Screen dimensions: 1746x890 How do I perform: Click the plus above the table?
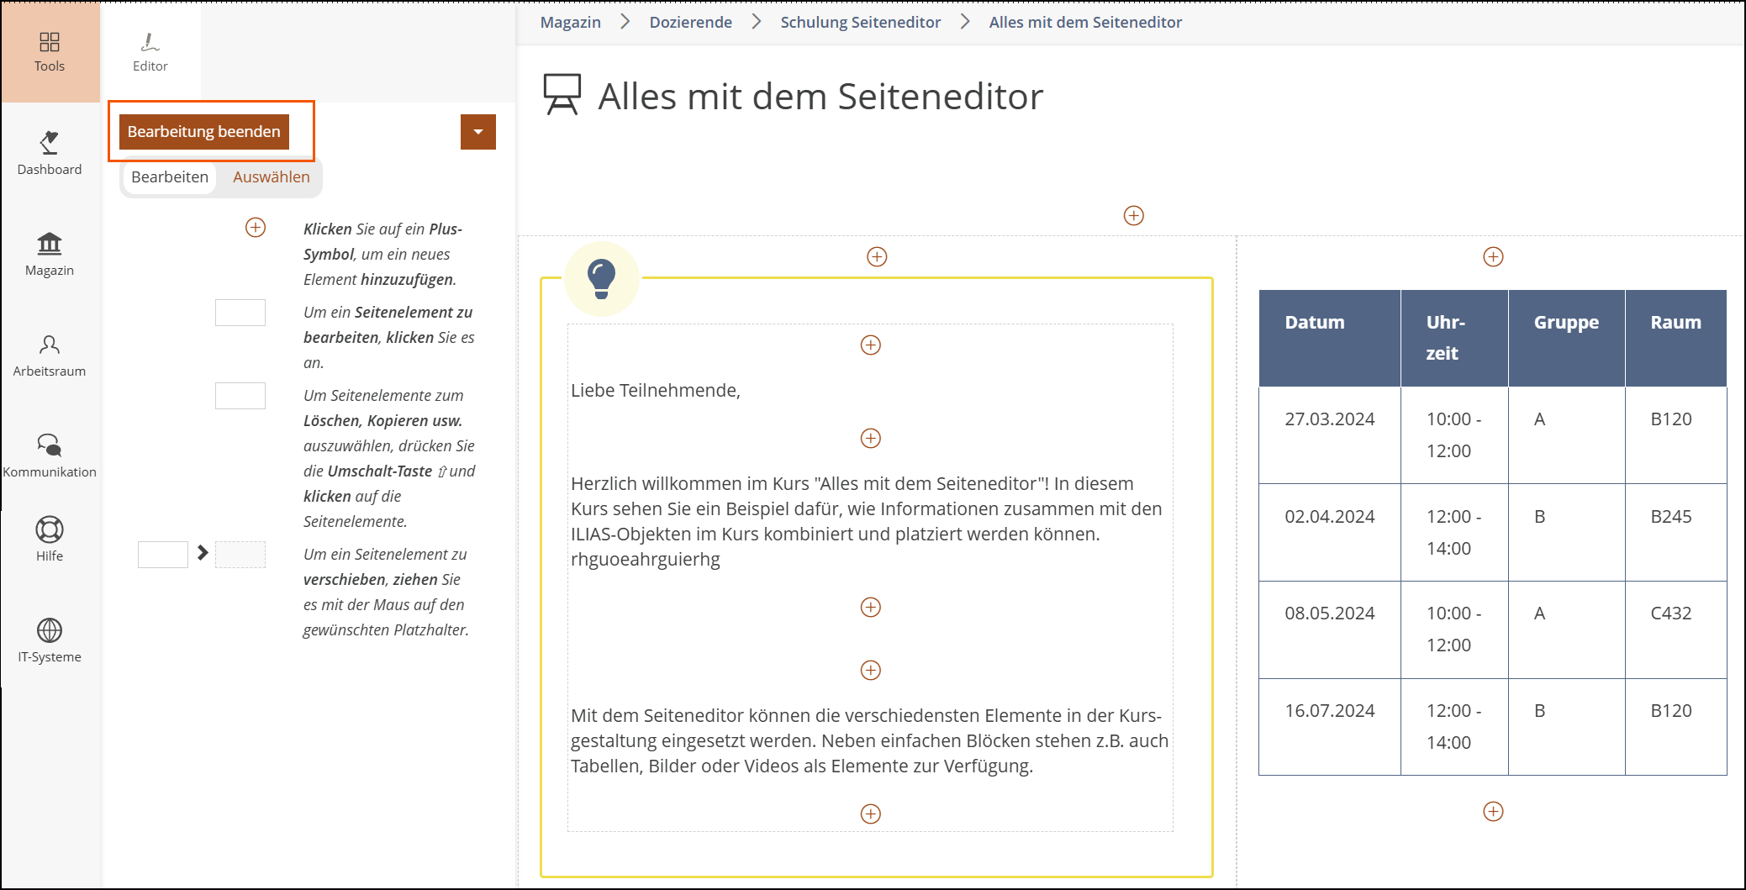(x=1493, y=257)
